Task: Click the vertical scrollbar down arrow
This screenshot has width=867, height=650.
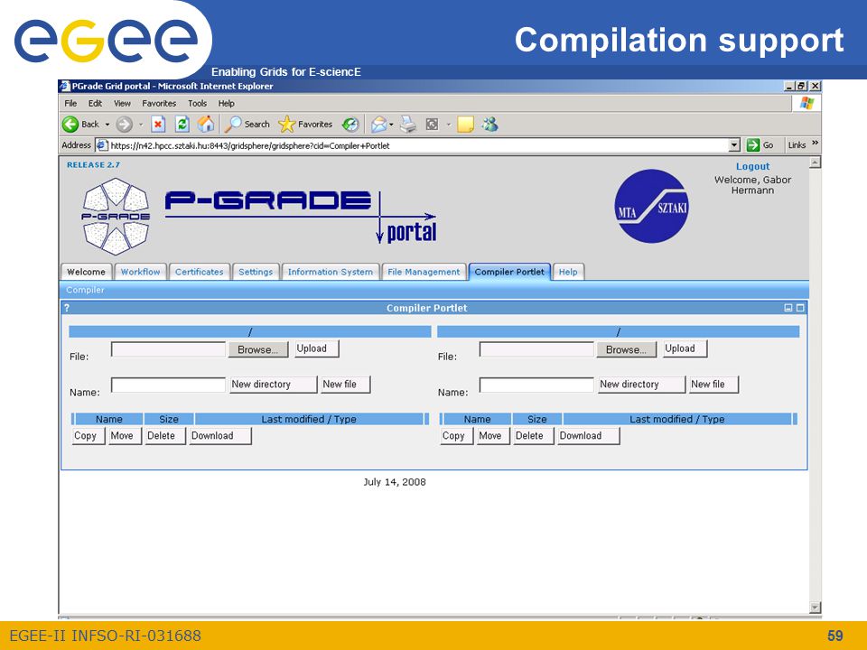Action: 815,607
